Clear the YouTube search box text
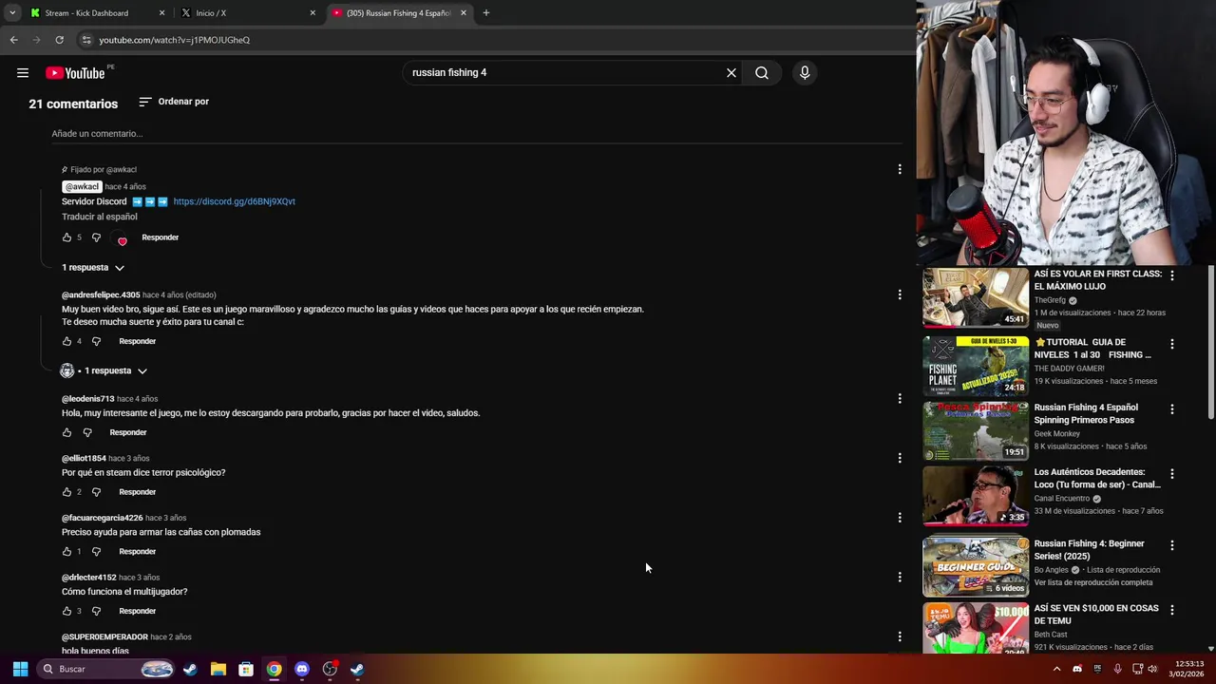The image size is (1216, 684). point(731,73)
